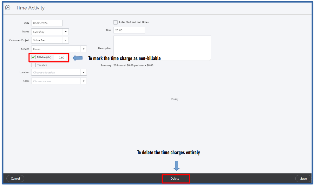The height and width of the screenshot is (186, 315).
Task: Click the Cancel button
Action: click(x=15, y=179)
